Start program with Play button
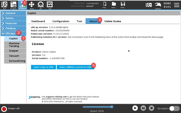This screenshot has height=113, width=181. [135, 108]
